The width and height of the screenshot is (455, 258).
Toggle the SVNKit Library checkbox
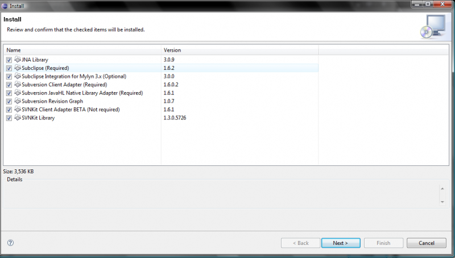click(9, 118)
